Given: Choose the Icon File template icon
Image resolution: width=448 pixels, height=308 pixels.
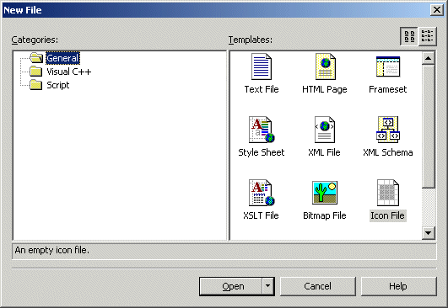Looking at the screenshot, I should click(x=388, y=193).
